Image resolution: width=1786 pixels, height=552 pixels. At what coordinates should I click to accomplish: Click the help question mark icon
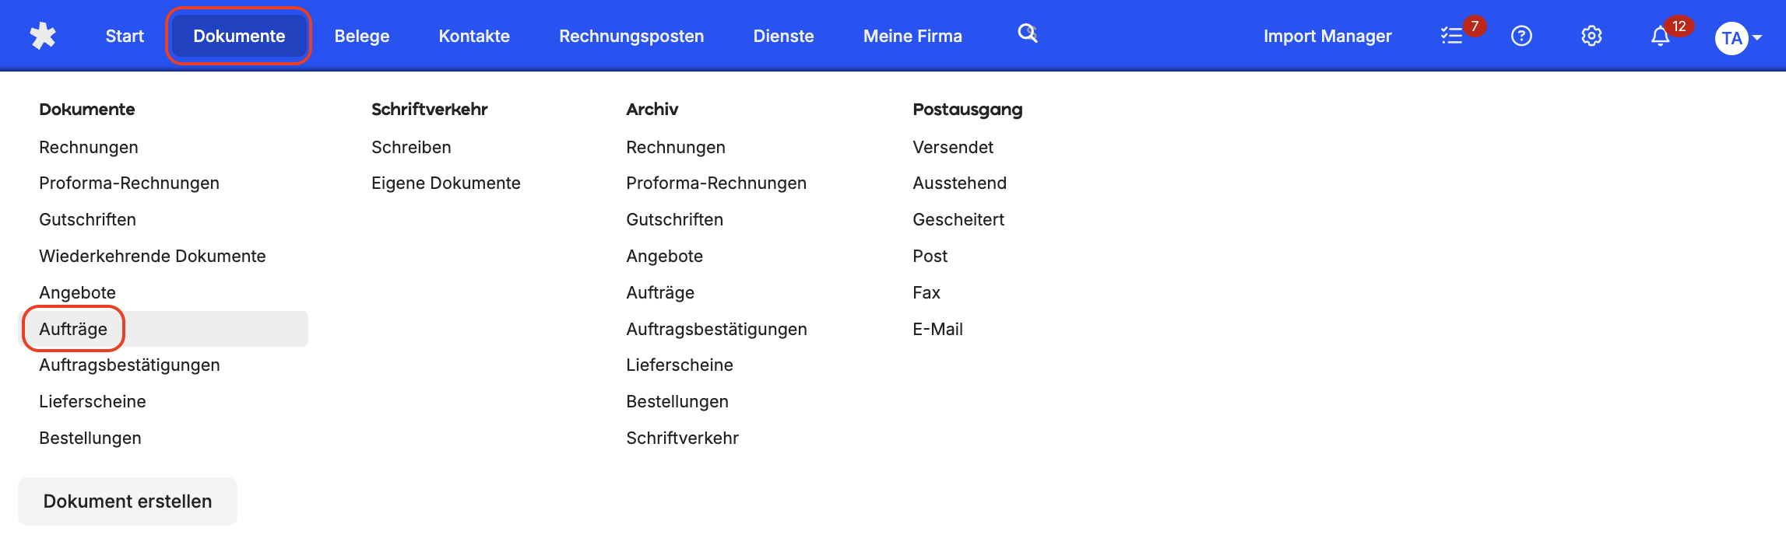[x=1521, y=36]
